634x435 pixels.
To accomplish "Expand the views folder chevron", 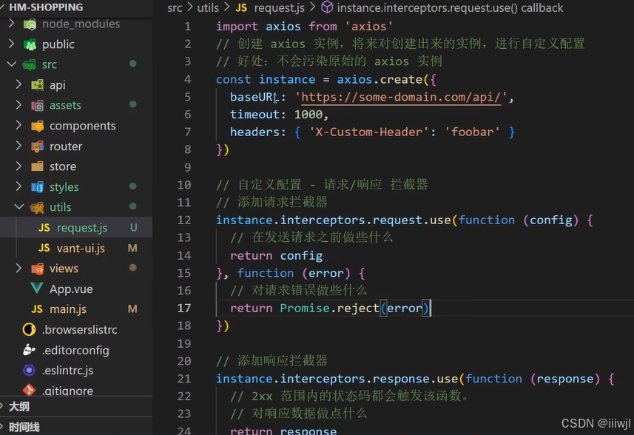I will point(18,268).
